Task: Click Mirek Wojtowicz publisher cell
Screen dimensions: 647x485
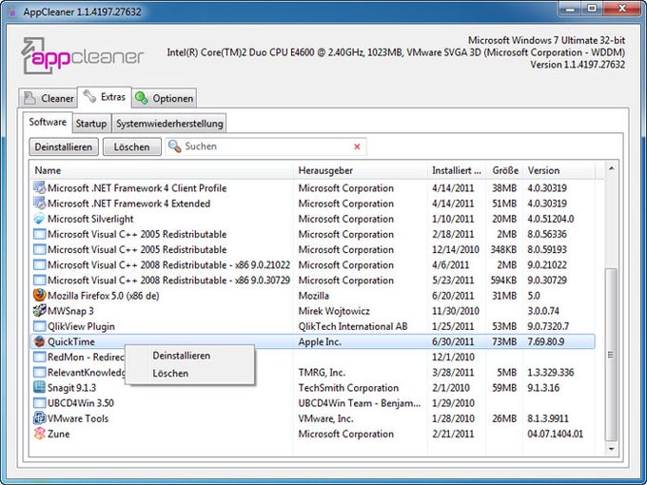Action: coord(334,311)
